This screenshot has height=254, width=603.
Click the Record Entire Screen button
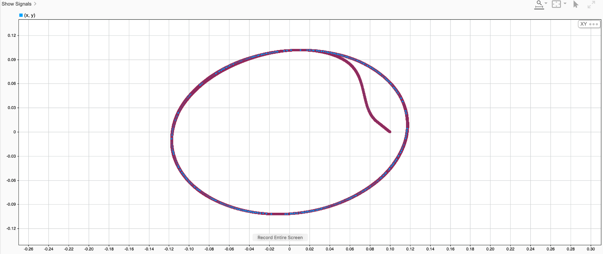click(280, 237)
